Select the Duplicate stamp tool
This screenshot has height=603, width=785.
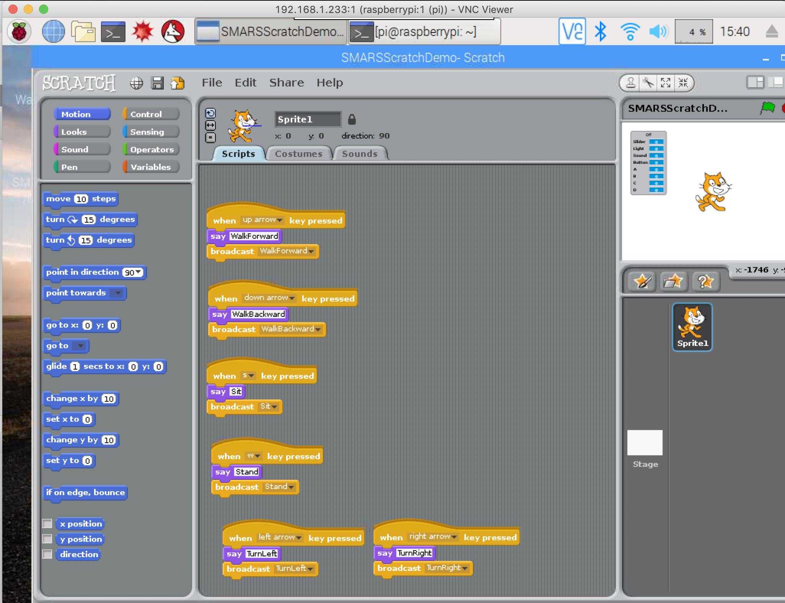tap(631, 83)
